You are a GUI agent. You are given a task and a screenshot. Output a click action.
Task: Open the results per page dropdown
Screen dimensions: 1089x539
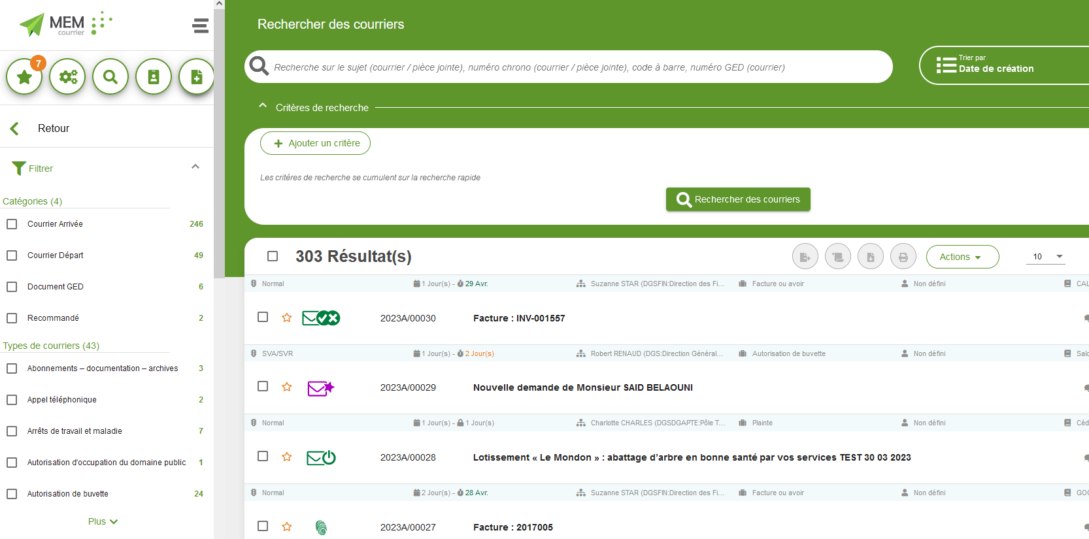[1047, 257]
